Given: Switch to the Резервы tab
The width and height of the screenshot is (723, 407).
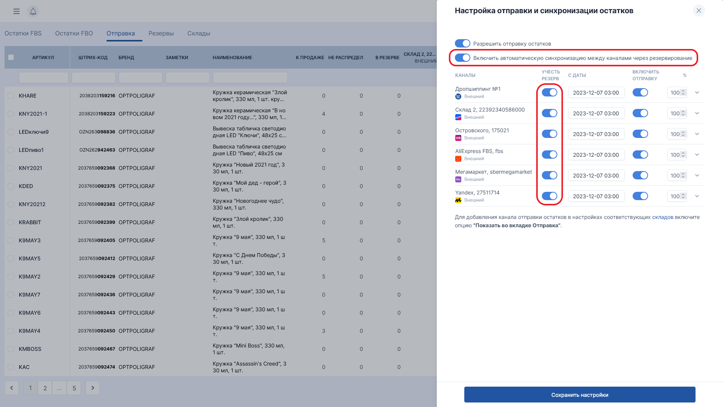Looking at the screenshot, I should (x=161, y=33).
